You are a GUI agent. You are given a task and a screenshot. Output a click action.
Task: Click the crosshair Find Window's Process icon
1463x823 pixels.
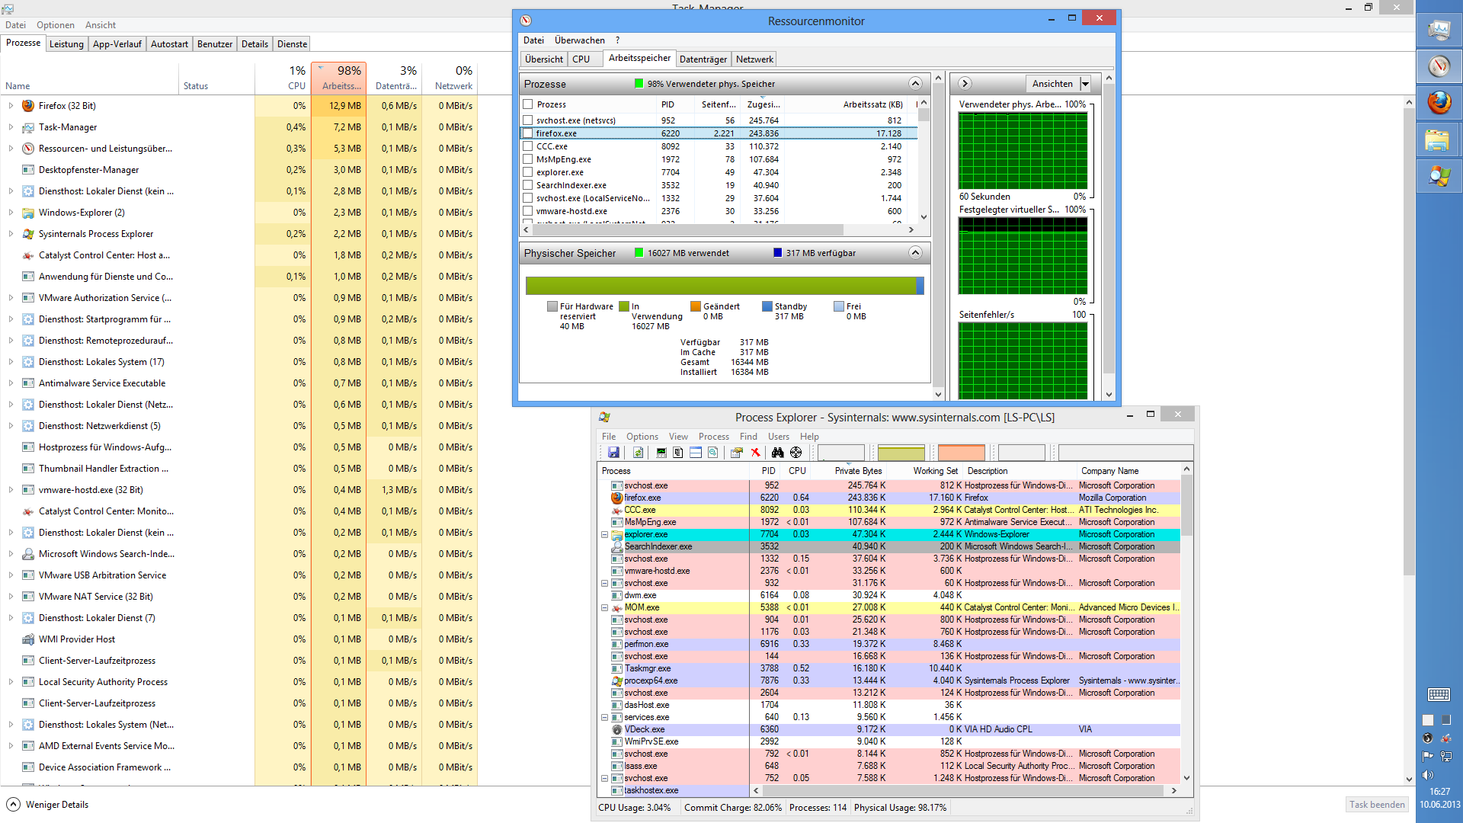tap(796, 453)
